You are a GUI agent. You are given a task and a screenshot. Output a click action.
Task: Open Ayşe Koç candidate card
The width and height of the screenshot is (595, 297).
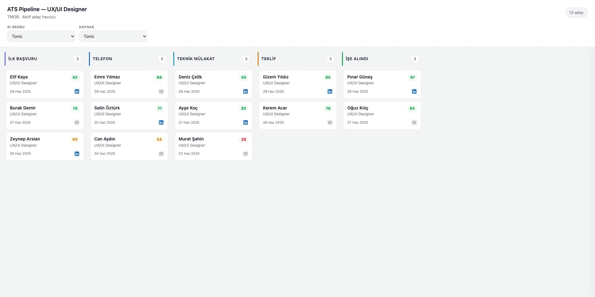pyautogui.click(x=214, y=115)
